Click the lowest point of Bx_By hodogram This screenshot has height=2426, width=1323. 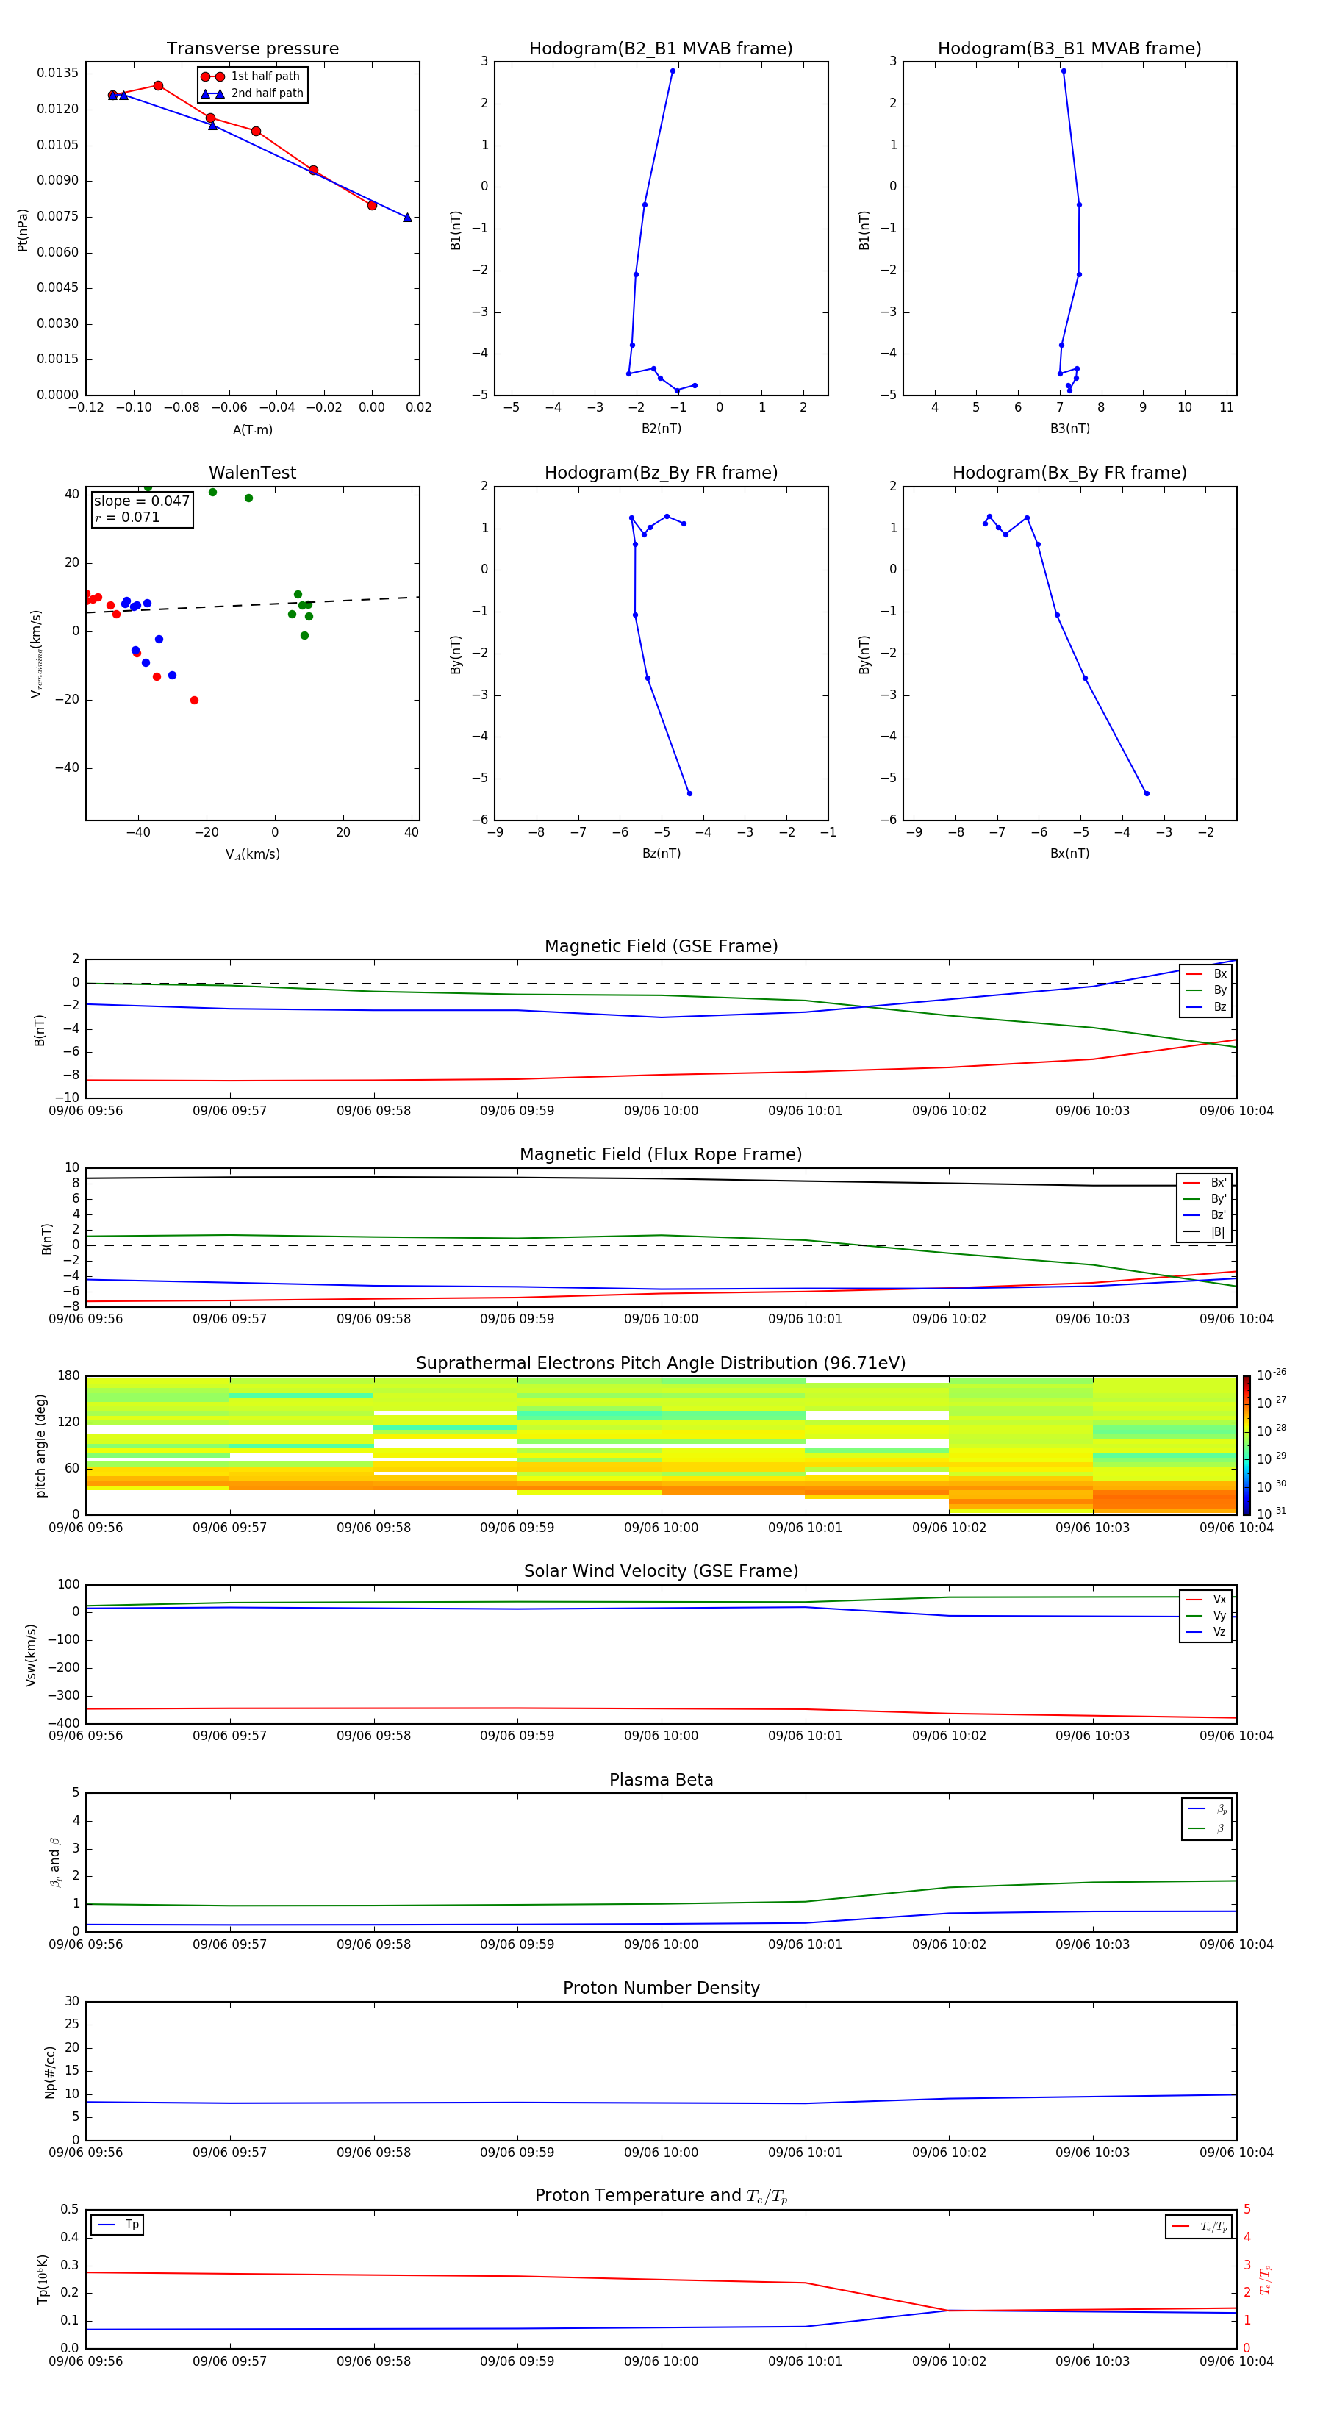click(1146, 793)
